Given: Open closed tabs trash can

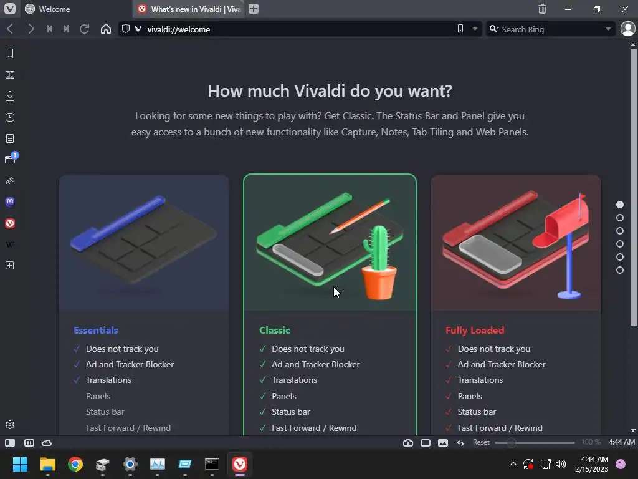Looking at the screenshot, I should point(543,9).
